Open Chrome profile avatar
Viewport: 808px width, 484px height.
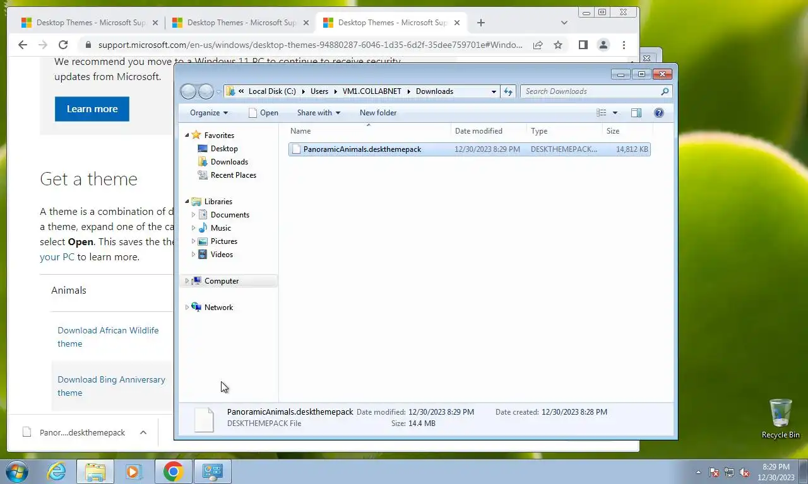603,45
